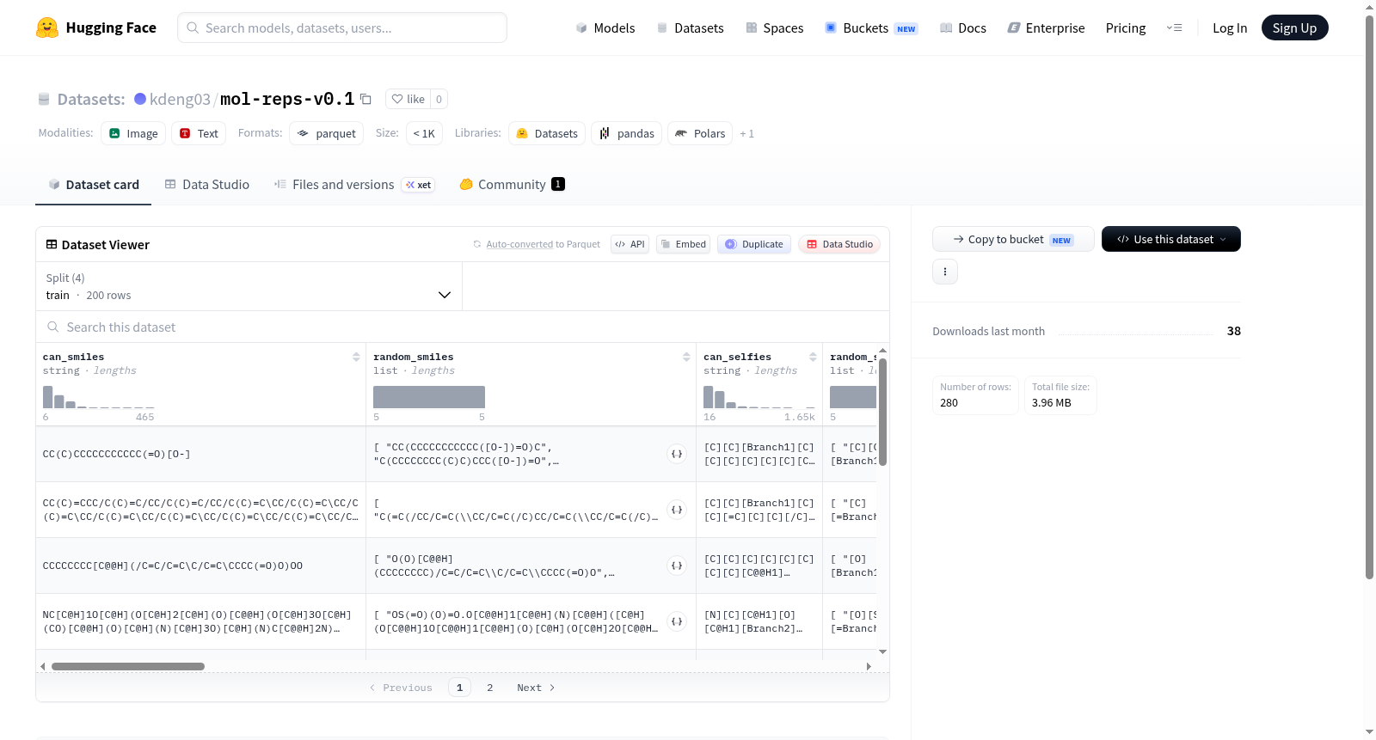
Task: Go to page 2 of rows
Action: [490, 688]
